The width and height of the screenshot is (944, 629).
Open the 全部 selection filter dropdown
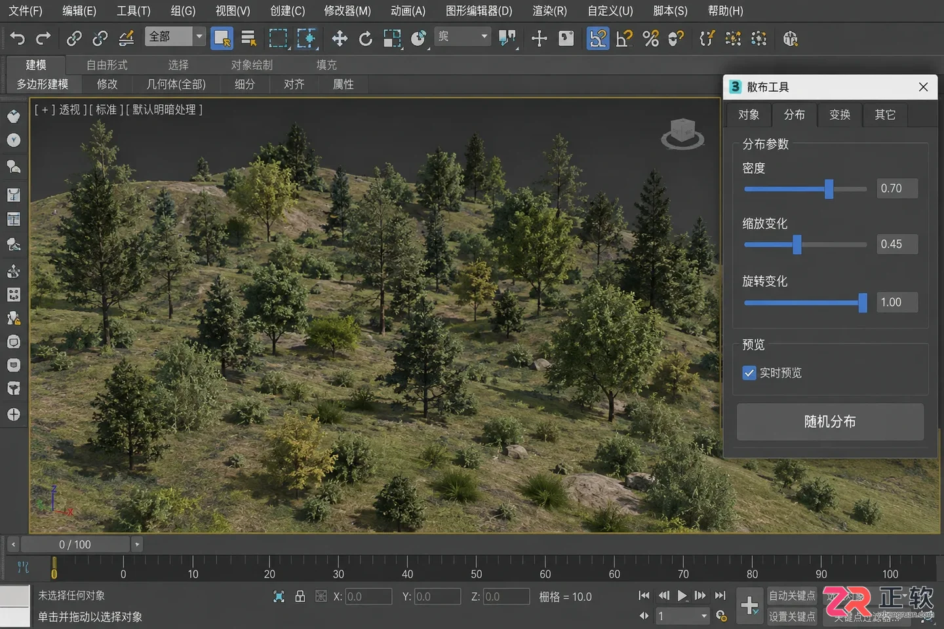175,37
